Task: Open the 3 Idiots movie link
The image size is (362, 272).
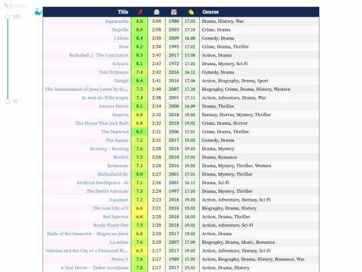Action: [x=121, y=38]
